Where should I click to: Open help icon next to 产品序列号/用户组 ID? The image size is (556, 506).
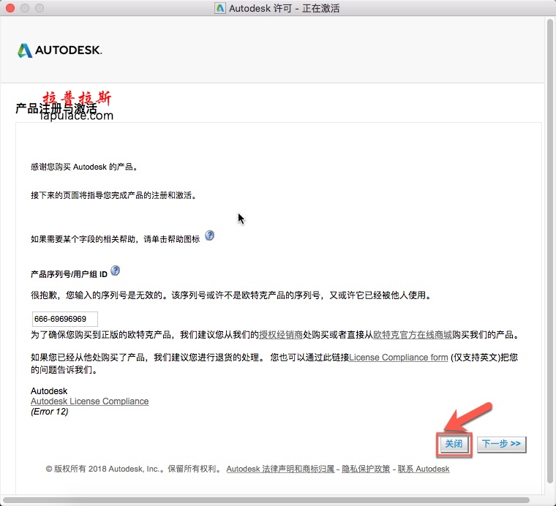tap(116, 271)
